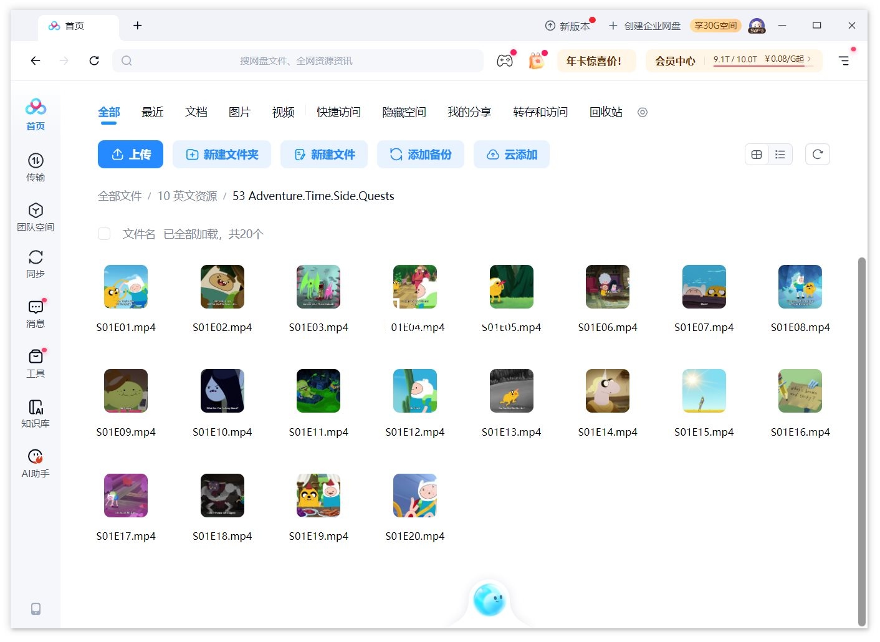This screenshot has height=642, width=880.
Task: Click the 新版本 update notice
Action: point(567,26)
